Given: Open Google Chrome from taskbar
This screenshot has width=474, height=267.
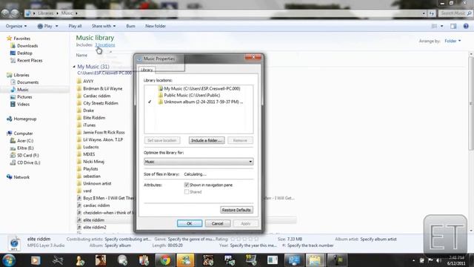Looking at the screenshot, I should click(x=165, y=260).
